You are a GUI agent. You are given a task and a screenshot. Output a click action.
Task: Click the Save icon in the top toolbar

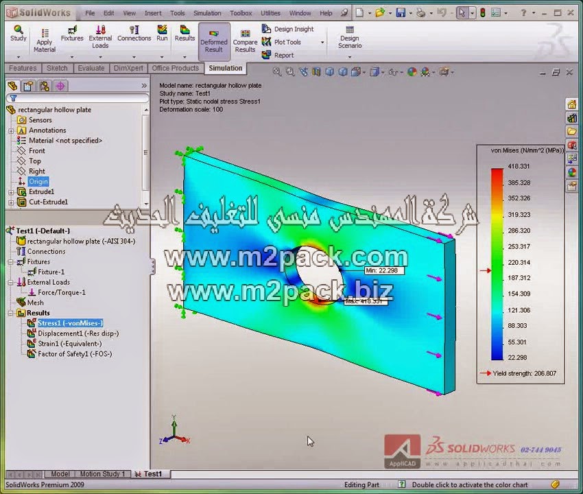(401, 13)
